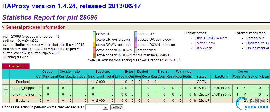Tick the berserk_hopper server checkbox
270x112 pixels.
(6, 88)
